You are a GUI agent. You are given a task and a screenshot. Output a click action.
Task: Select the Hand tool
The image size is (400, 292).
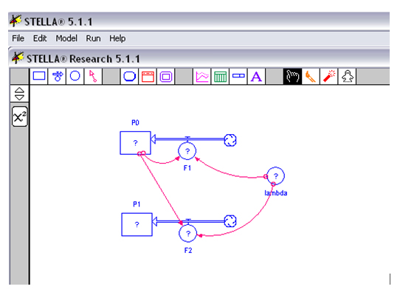point(292,76)
